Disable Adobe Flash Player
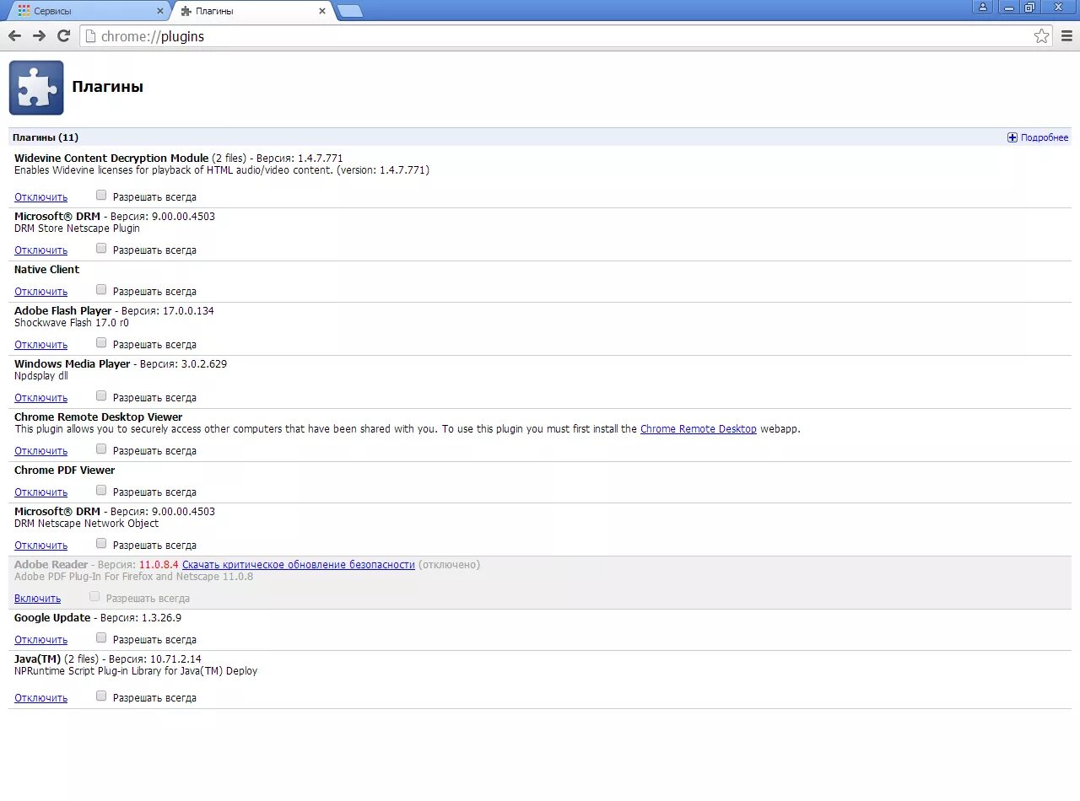This screenshot has width=1080, height=801. (40, 345)
